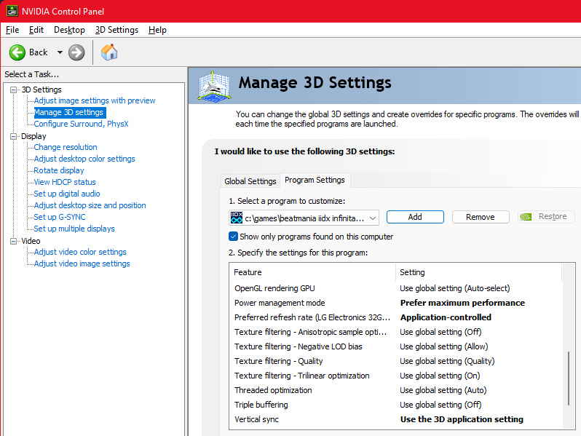Click the Feature column header
This screenshot has height=436, width=581.
click(x=312, y=272)
